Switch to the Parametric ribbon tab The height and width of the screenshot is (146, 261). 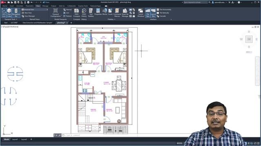[x=30, y=6]
